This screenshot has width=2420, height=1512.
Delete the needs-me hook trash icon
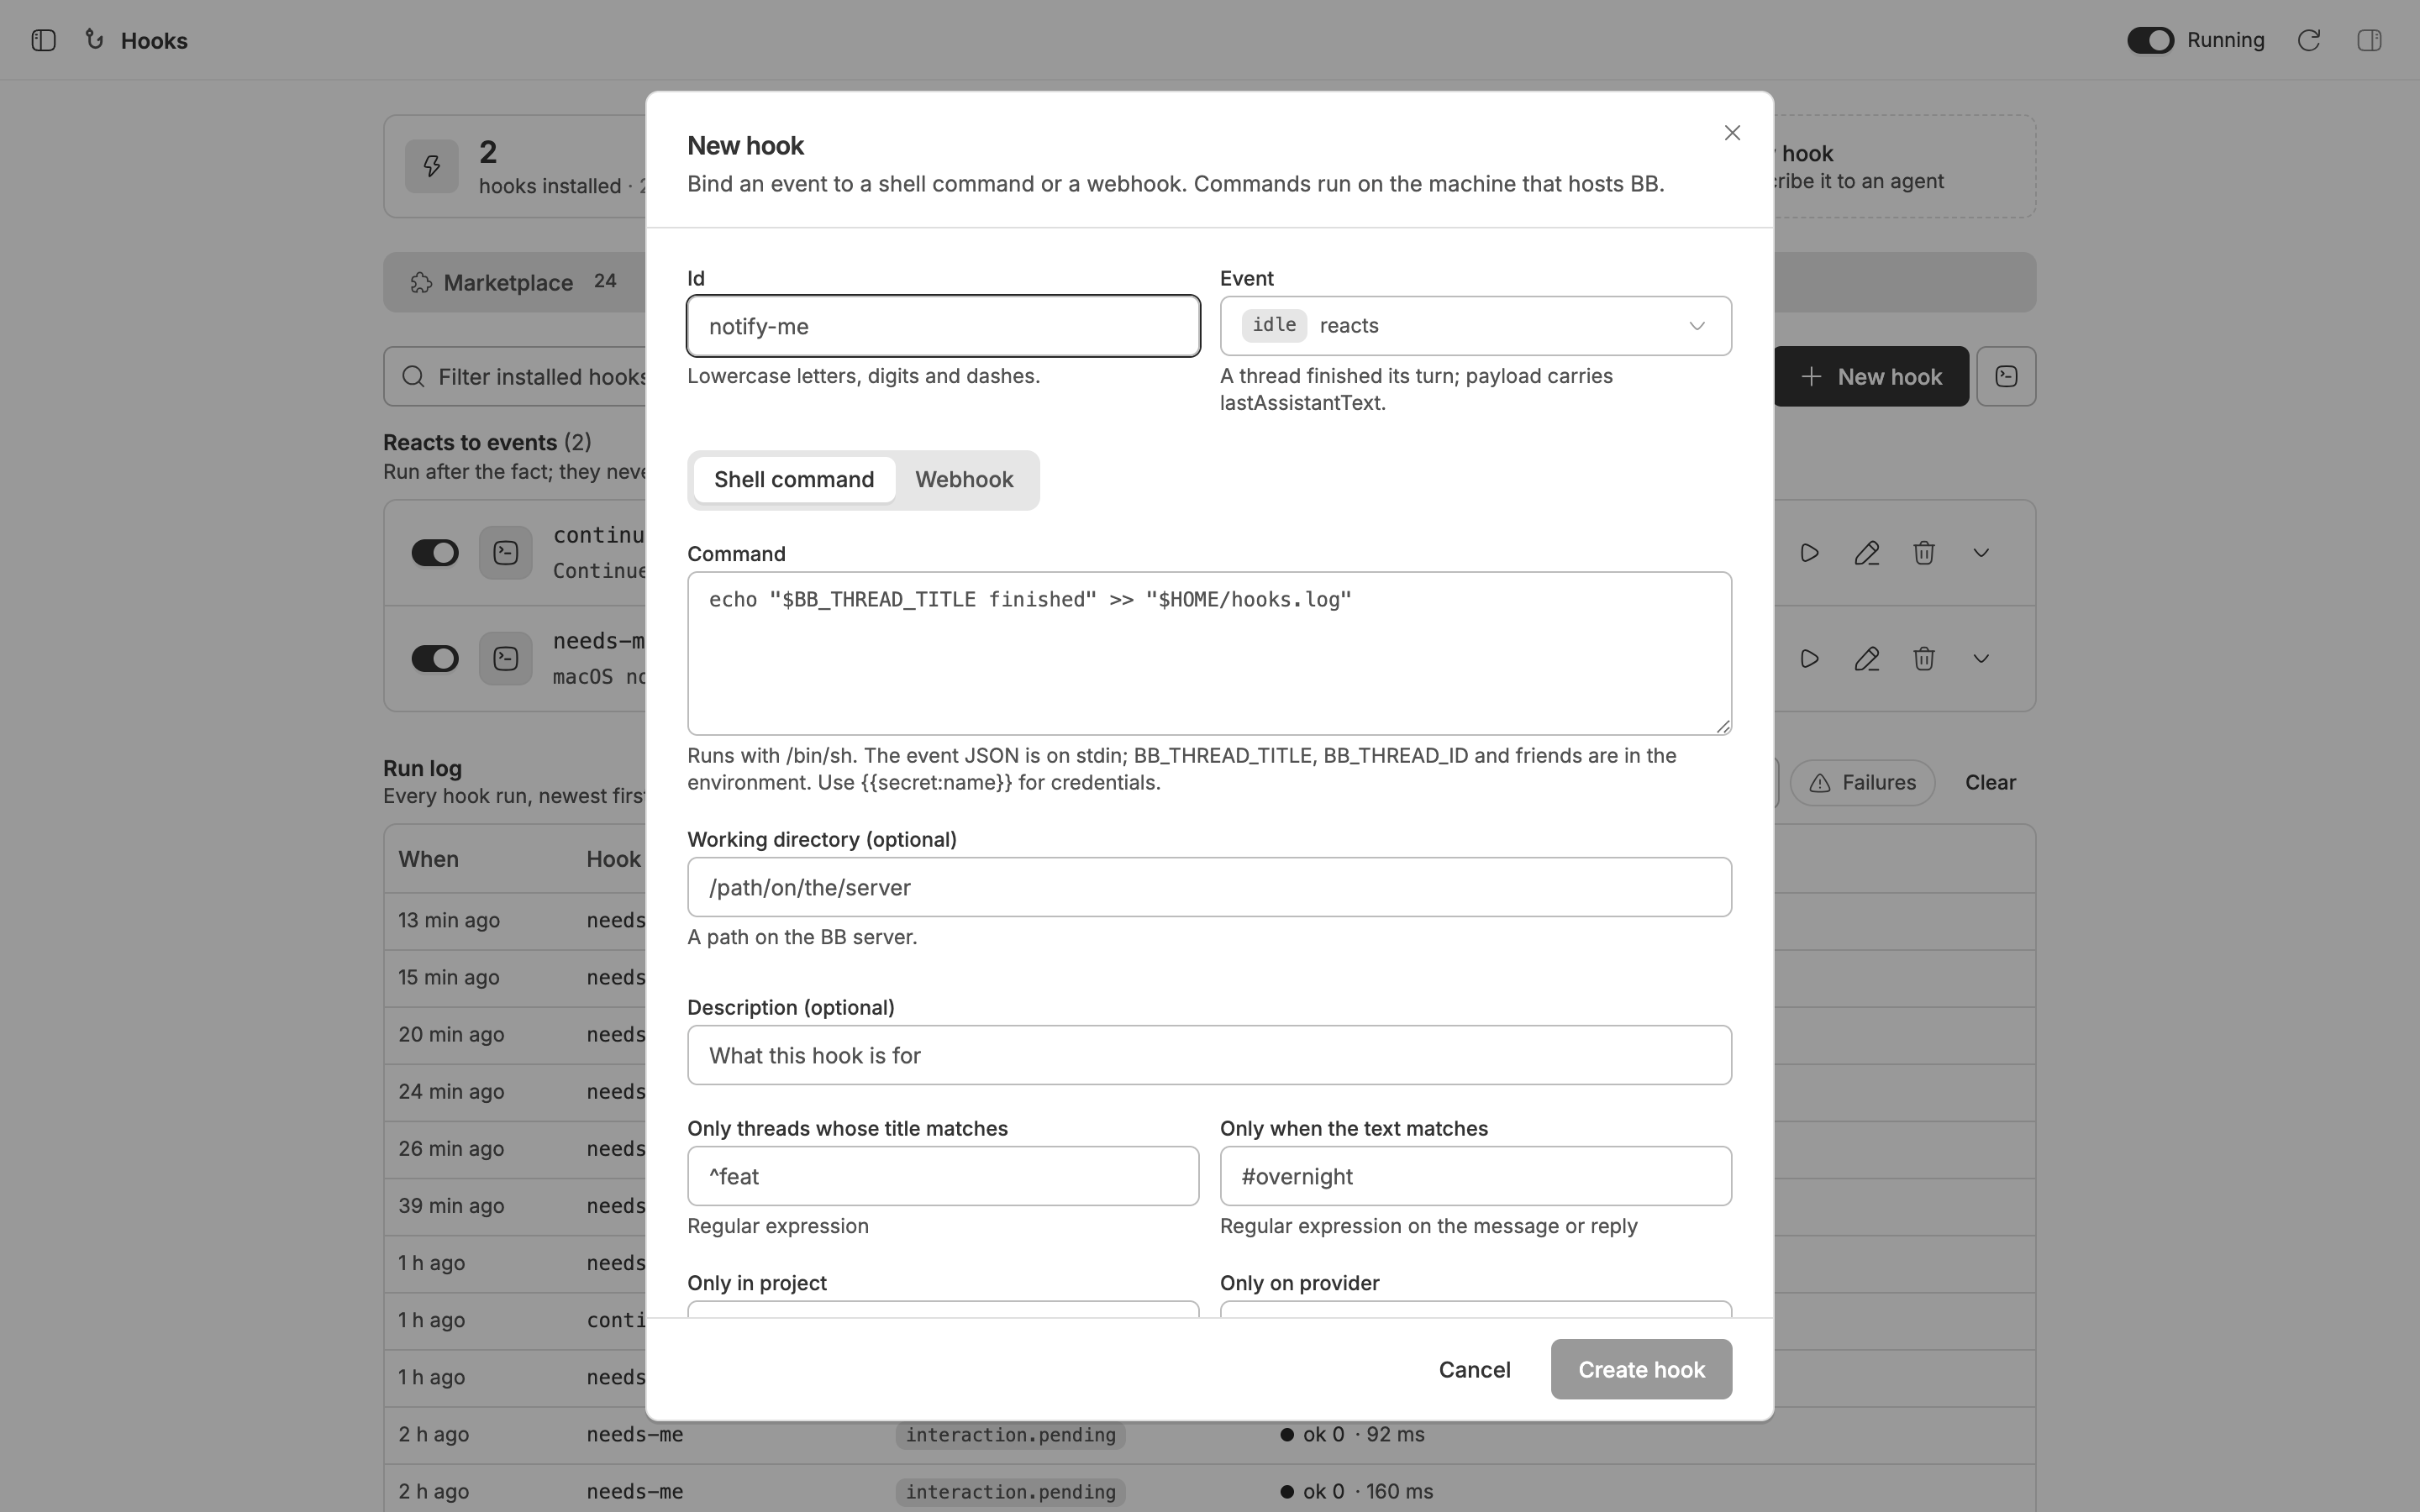pos(1923,659)
